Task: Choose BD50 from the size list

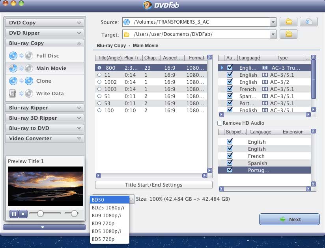Action: pos(110,200)
